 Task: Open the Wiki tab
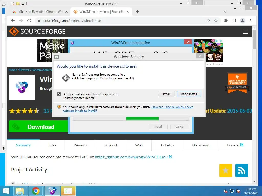coord(139,145)
